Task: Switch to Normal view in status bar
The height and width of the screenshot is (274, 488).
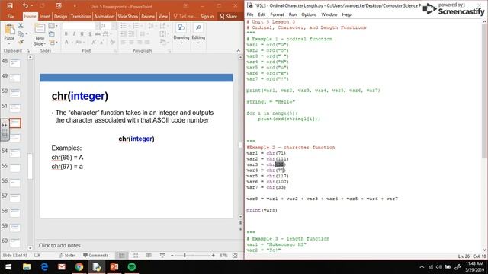Action: tap(122, 256)
